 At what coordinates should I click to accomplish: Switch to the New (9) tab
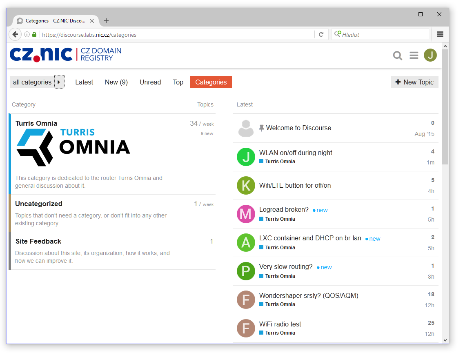pos(116,82)
